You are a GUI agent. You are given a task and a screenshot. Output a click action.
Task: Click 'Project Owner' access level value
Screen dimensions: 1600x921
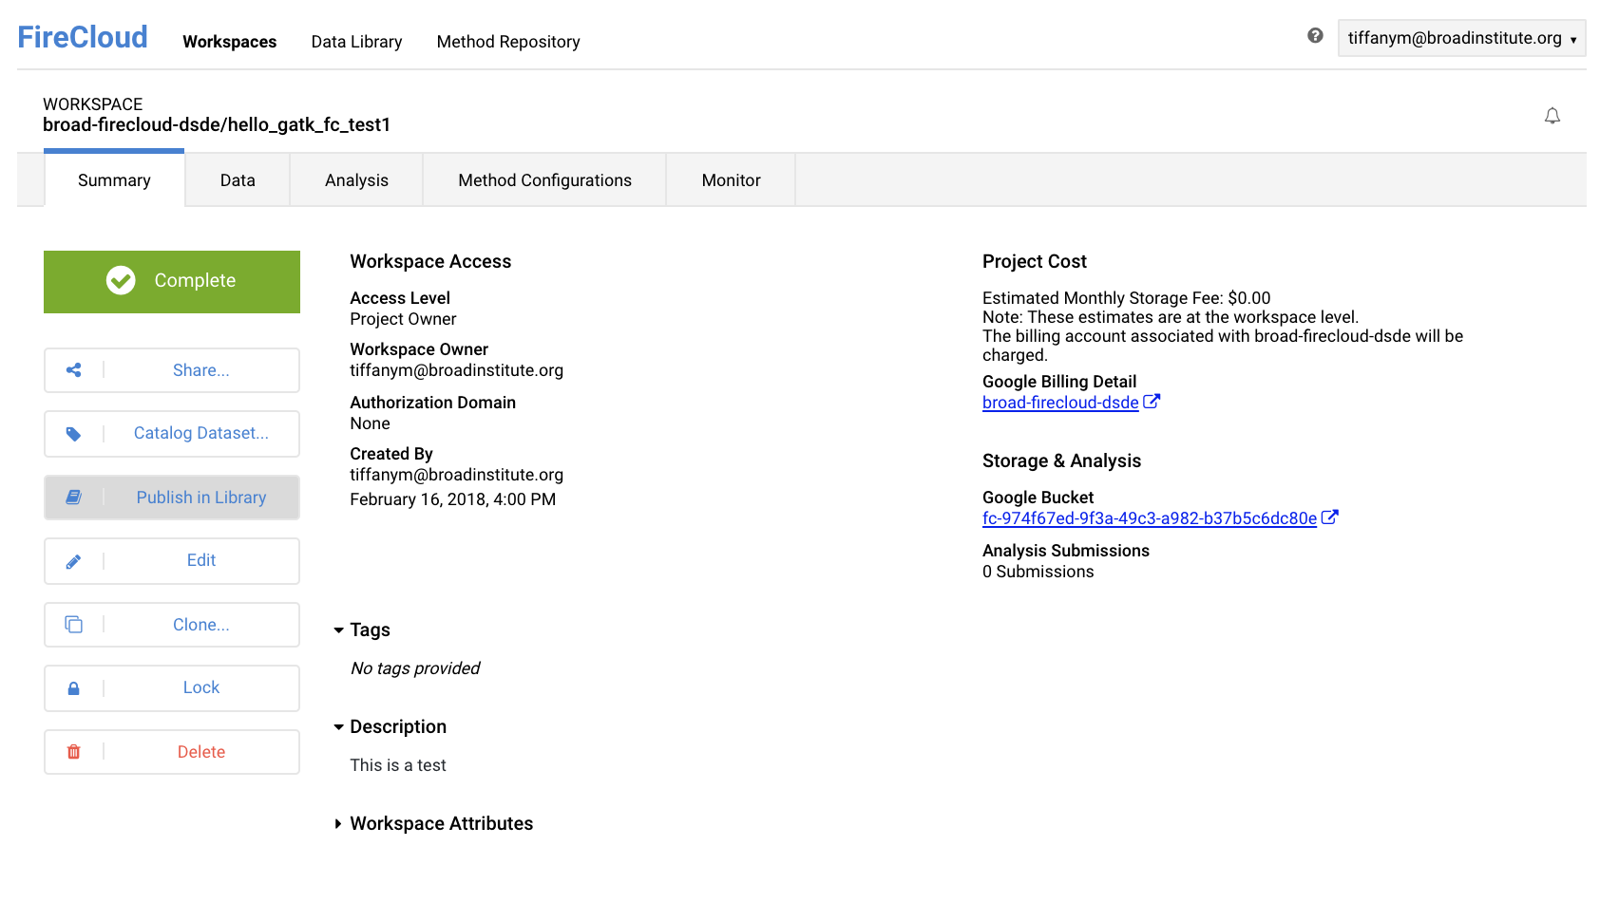pyautogui.click(x=403, y=319)
